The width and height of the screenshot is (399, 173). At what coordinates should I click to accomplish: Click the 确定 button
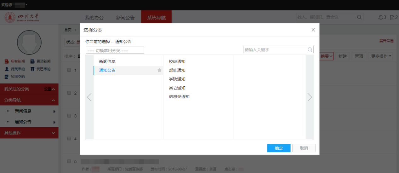(279, 148)
